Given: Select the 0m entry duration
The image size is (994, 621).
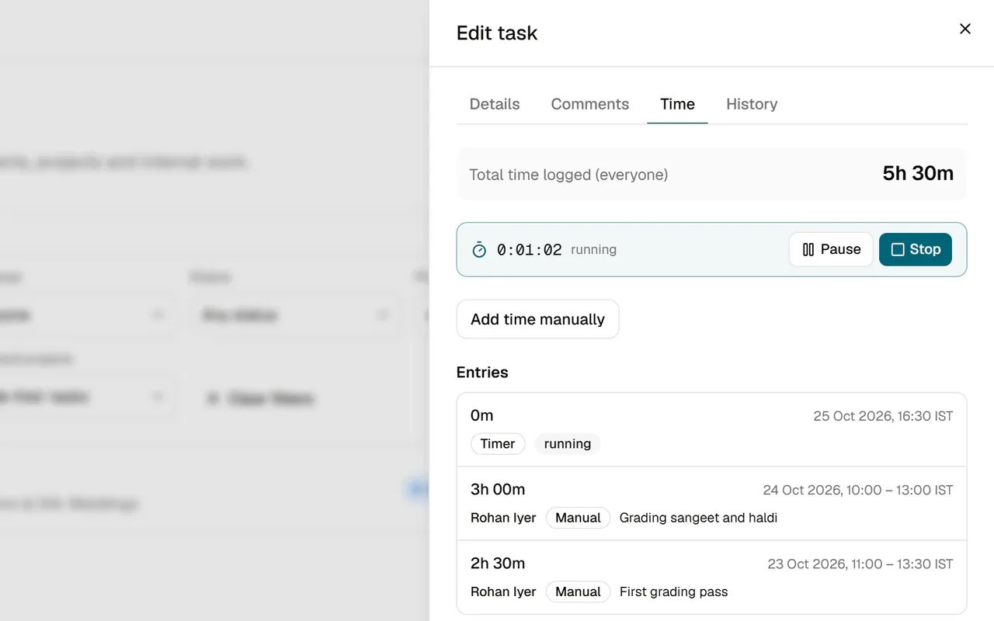Looking at the screenshot, I should (482, 416).
